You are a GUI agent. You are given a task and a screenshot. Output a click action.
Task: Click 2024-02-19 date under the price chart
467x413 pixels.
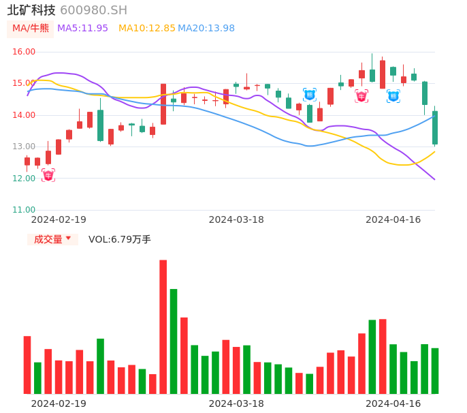(59, 219)
